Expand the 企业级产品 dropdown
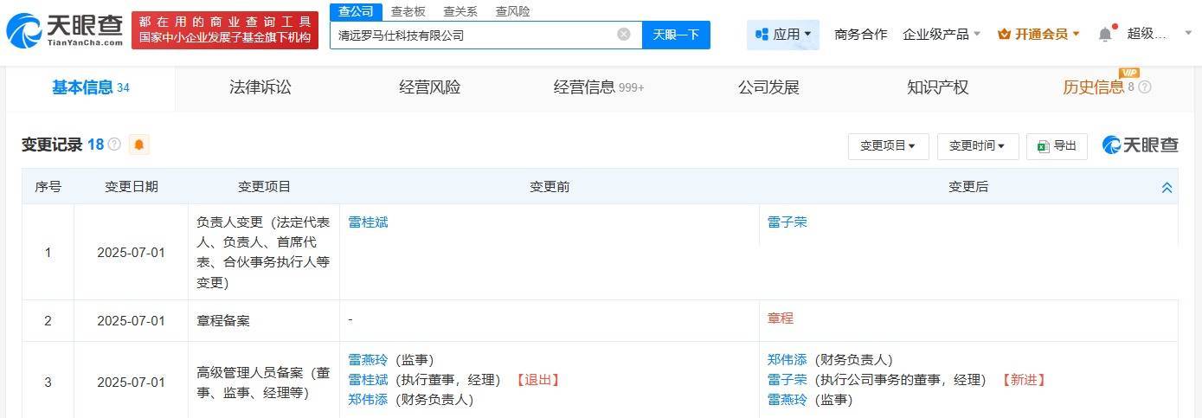1202x418 pixels. [942, 35]
